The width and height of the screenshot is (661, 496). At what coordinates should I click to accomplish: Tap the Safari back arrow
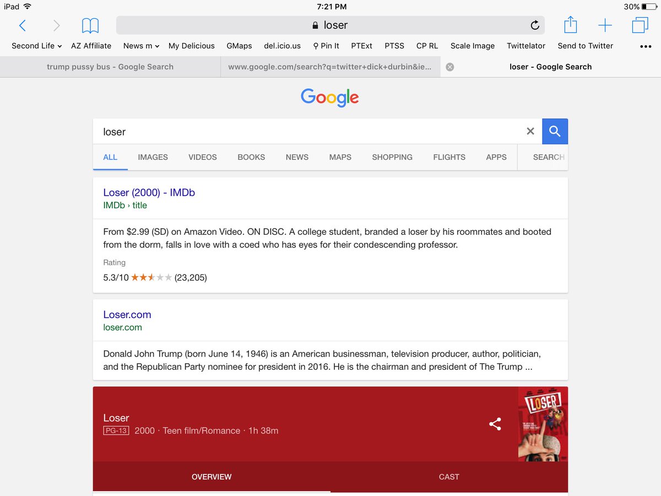[22, 25]
